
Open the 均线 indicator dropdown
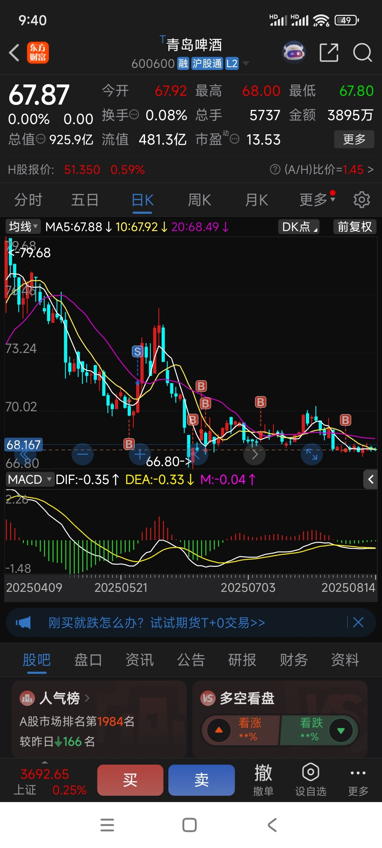click(x=23, y=226)
